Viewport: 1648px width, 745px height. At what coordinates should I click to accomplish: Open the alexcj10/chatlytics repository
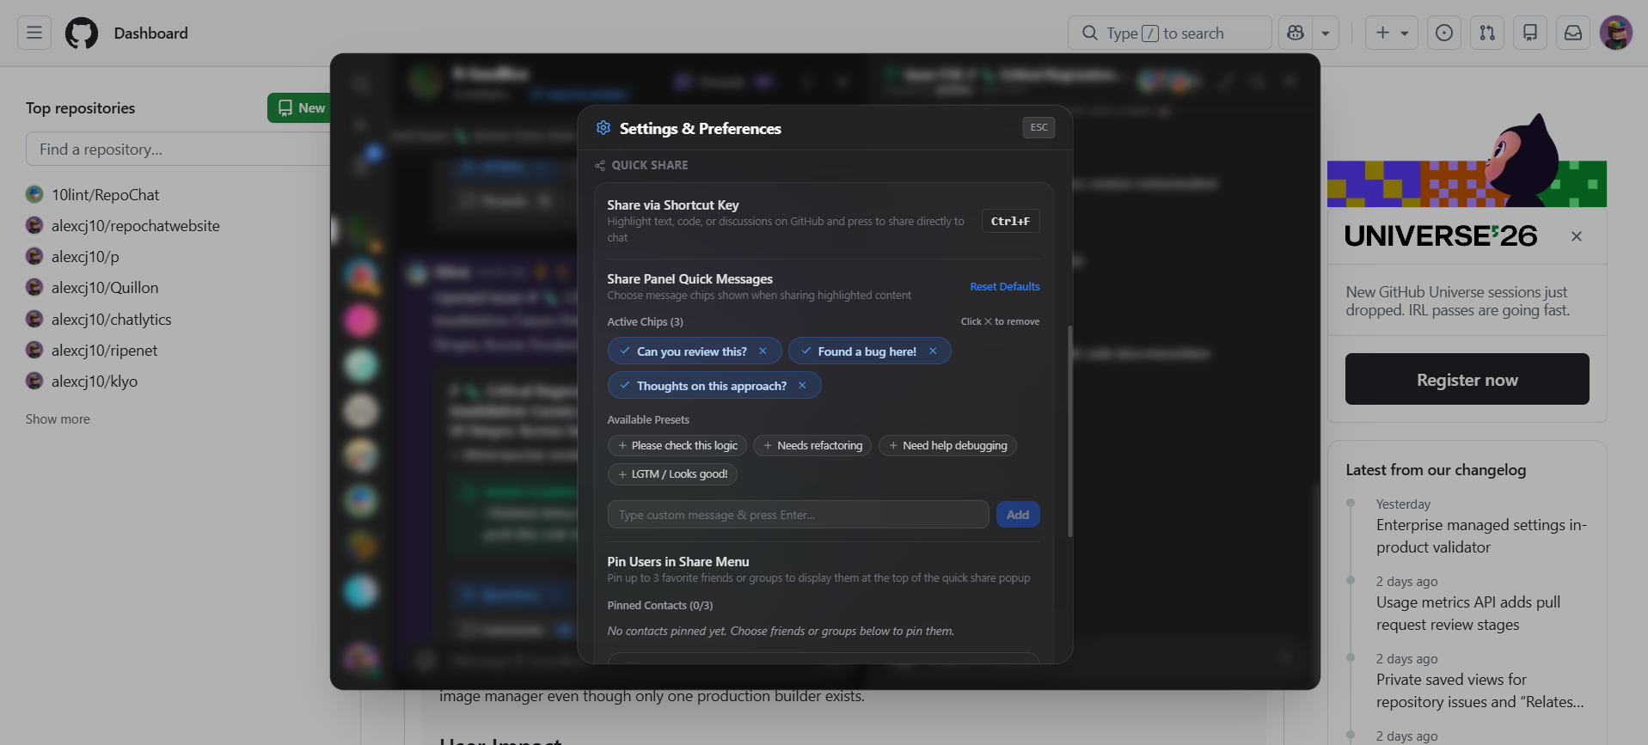click(112, 320)
